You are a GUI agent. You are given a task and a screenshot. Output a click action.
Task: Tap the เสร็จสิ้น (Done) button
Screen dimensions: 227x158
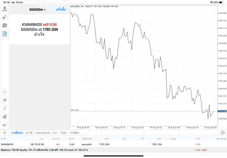61,9
